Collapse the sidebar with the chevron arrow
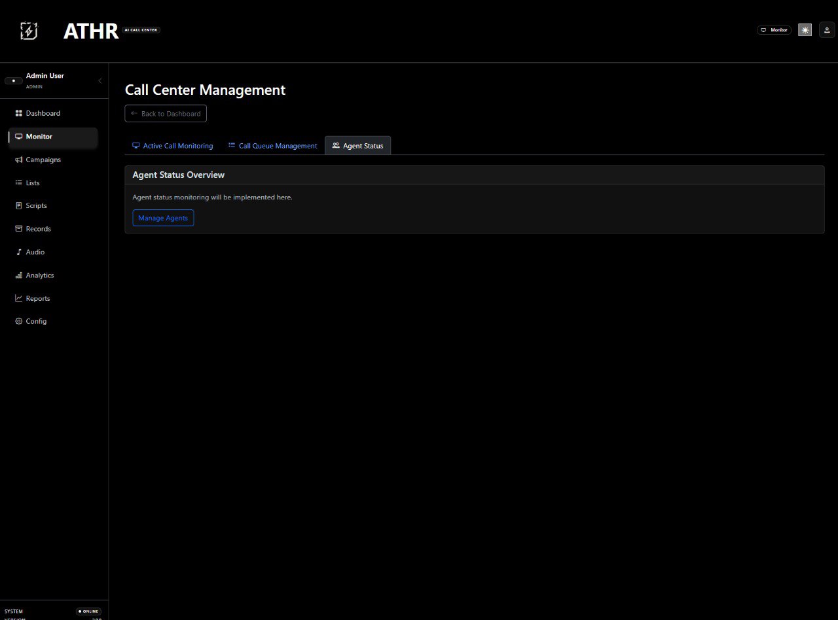Screen dimensions: 838x620 [100, 80]
